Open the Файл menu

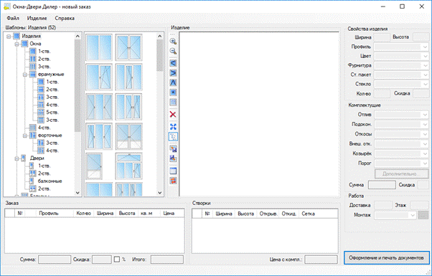click(13, 18)
